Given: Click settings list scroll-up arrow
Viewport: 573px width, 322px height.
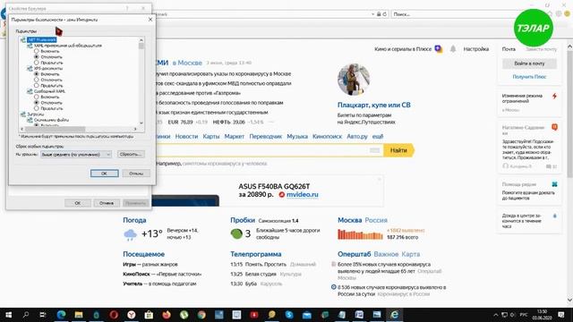Looking at the screenshot, I should click(x=141, y=39).
